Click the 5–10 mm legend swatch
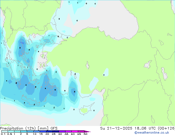Screen dimensions: 175x135 pos(30,131)
